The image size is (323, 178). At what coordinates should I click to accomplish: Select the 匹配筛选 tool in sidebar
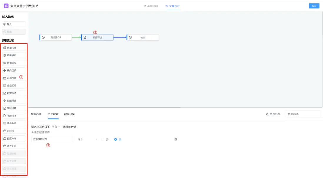[14, 101]
